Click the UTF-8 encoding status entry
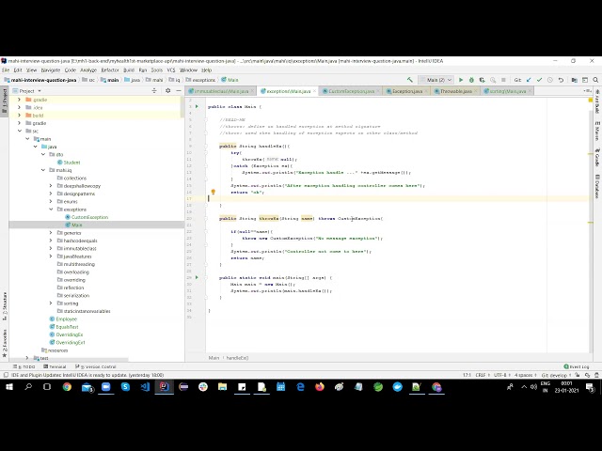This screenshot has width=602, height=451. point(500,375)
